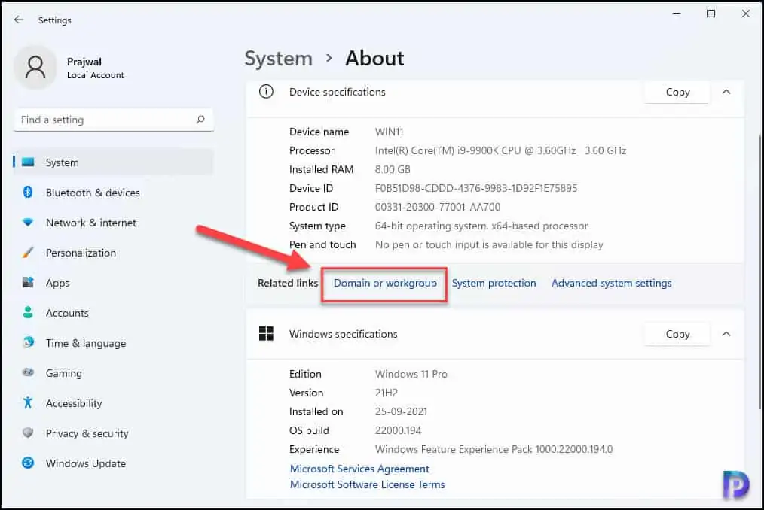Click the Find a setting search box

pyautogui.click(x=105, y=120)
